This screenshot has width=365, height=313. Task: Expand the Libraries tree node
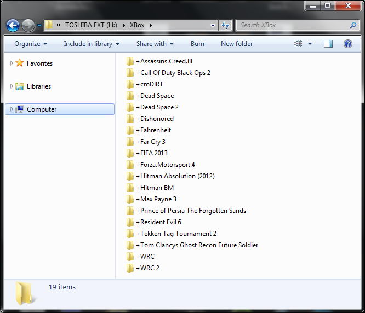11,86
